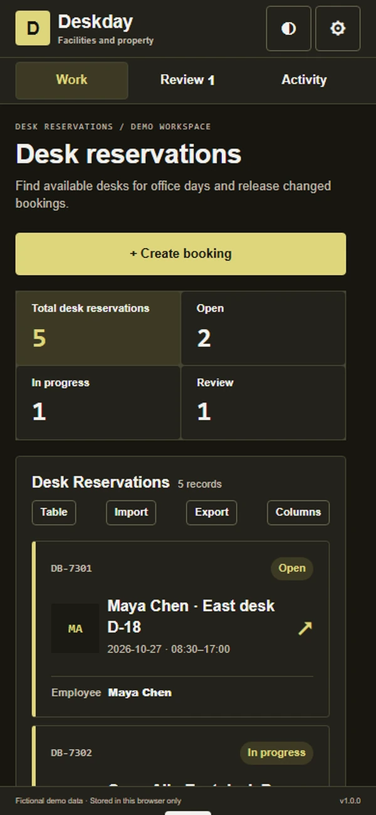Click the 2026-10-27 · 08:30–17:00 date text
376x815 pixels.
point(169,649)
